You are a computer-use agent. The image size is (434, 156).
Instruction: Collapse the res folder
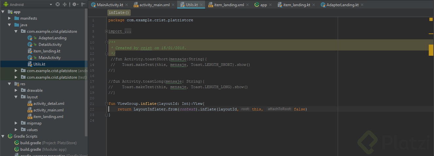(9, 84)
